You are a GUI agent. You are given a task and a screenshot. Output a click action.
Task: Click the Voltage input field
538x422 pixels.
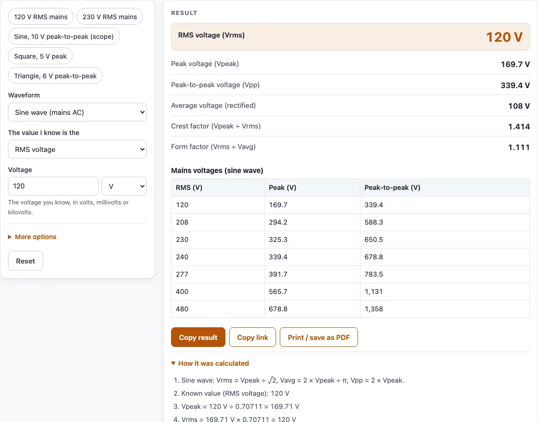click(x=53, y=186)
